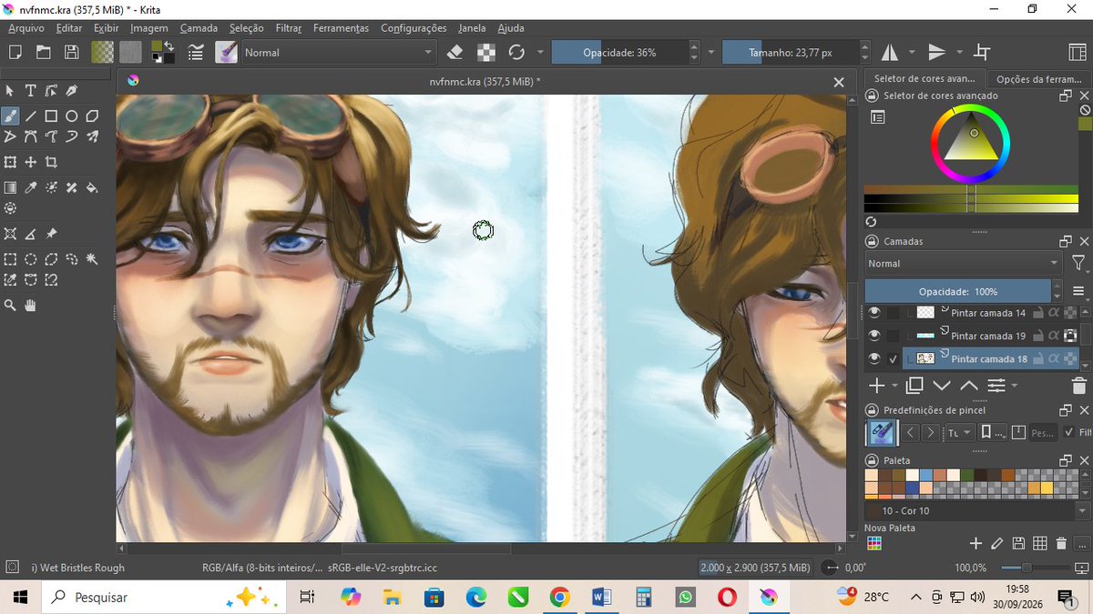Select the Gradient tool
Screen dimensions: 1093x614
pyautogui.click(x=10, y=187)
